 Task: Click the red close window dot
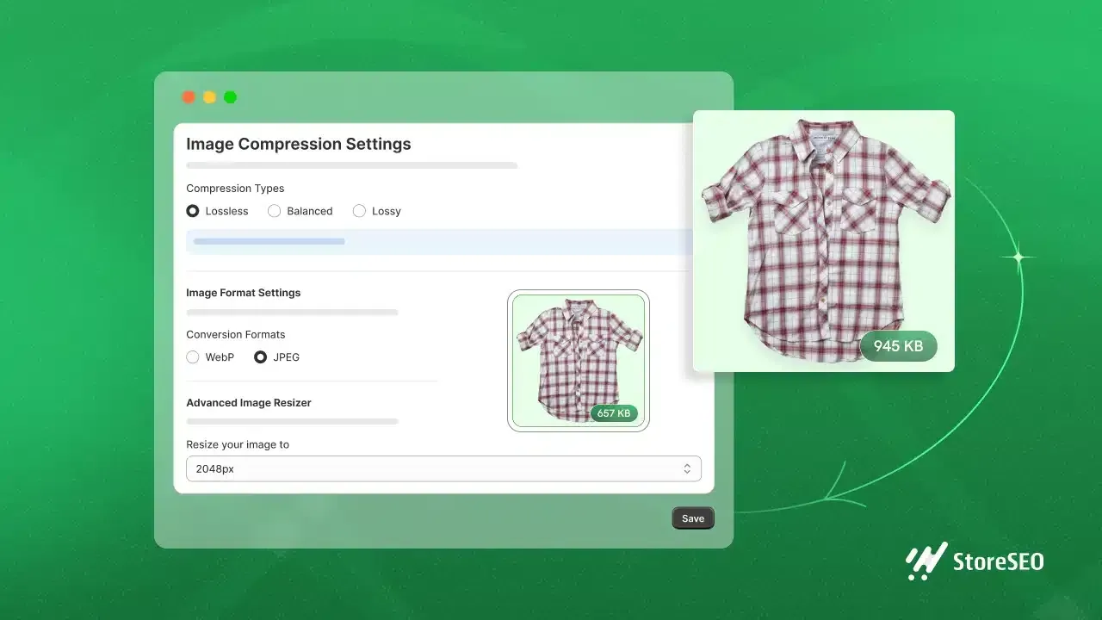189,97
